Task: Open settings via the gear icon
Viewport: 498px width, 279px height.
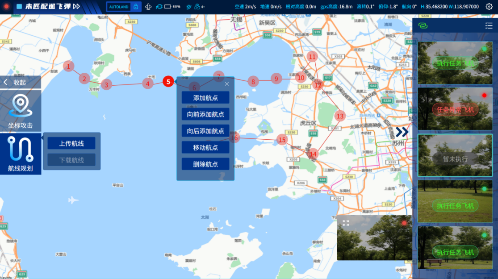Action: (489, 7)
